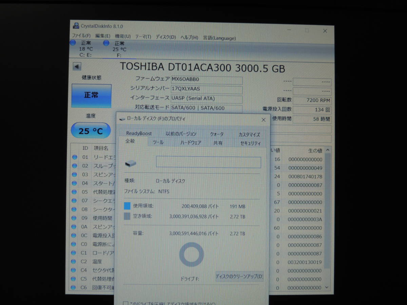The image size is (407, 305).
Task: Click status icon of attribute 01 row
Action: [75, 157]
